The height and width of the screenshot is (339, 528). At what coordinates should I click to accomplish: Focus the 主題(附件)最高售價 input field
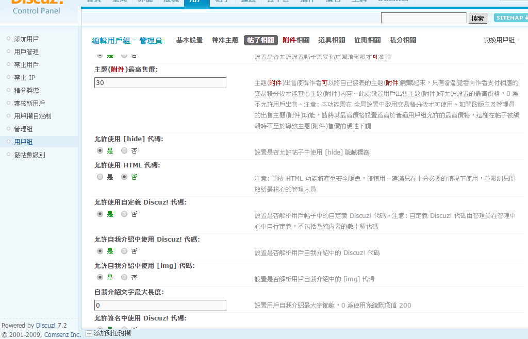click(160, 82)
